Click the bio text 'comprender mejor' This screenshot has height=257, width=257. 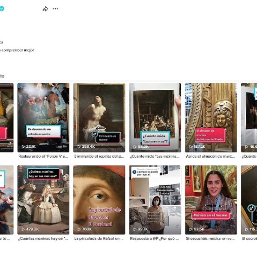18,50
